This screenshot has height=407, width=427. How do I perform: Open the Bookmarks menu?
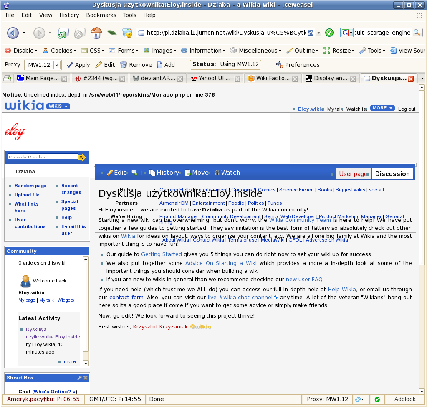[101, 15]
